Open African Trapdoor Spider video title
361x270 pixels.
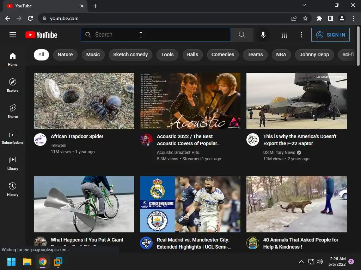point(77,136)
